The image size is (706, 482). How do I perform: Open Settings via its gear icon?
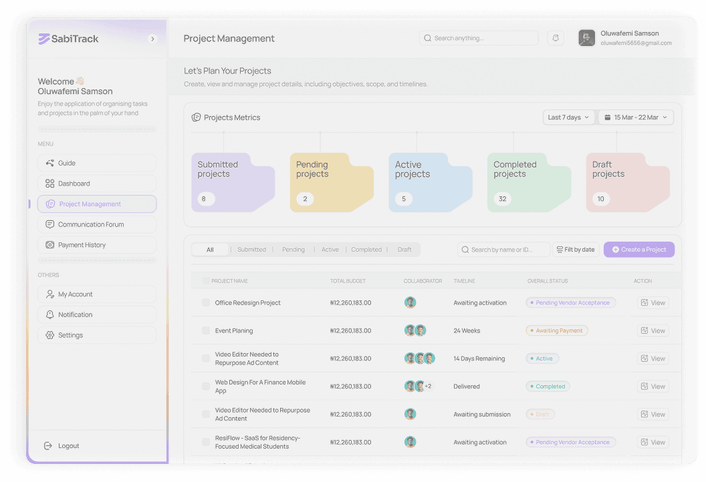click(49, 334)
